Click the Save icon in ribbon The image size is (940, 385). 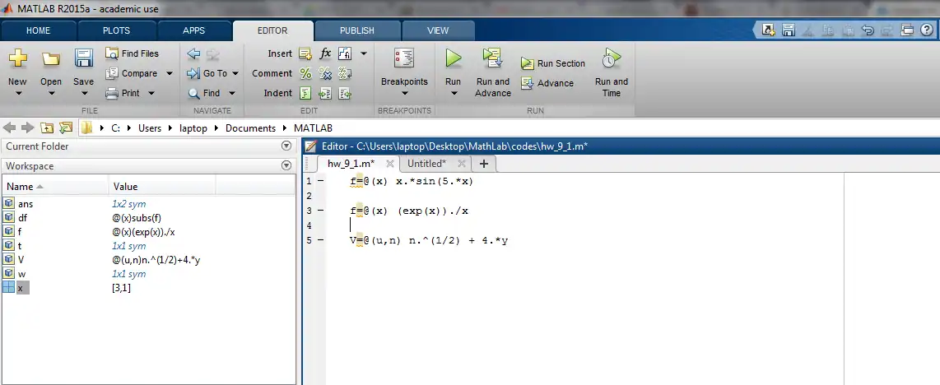point(83,59)
